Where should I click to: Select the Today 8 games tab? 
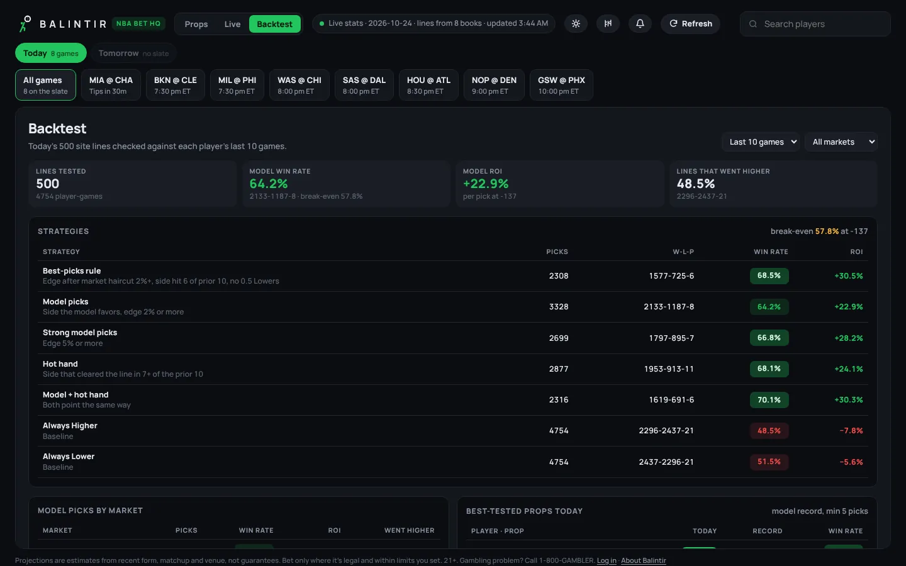51,53
